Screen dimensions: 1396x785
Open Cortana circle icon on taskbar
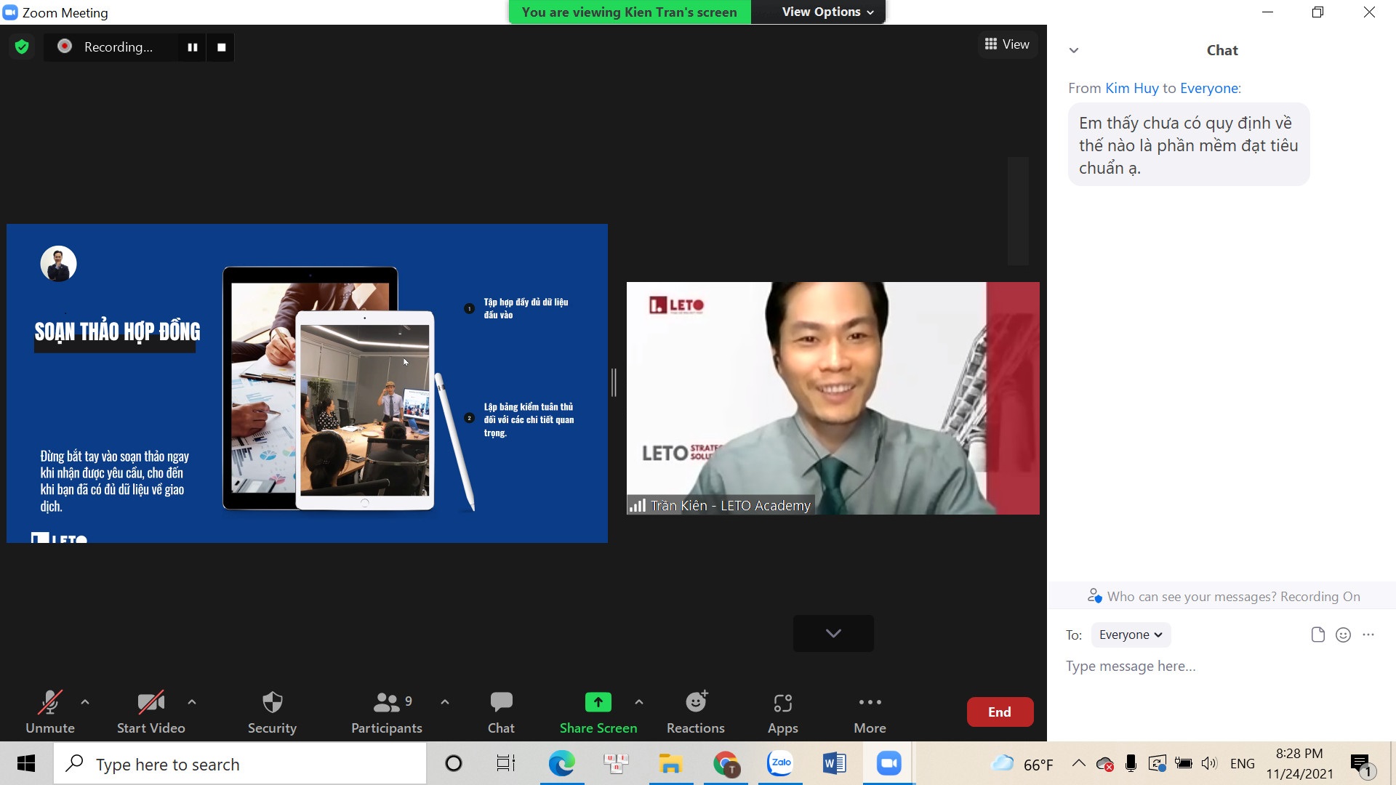[453, 763]
